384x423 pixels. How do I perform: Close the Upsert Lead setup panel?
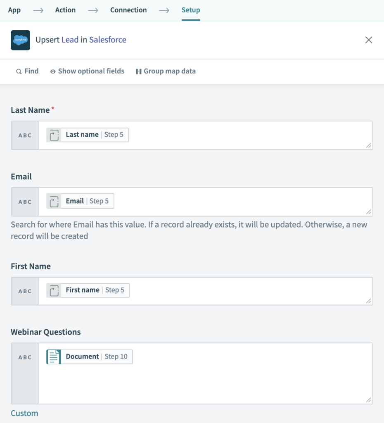coord(369,40)
